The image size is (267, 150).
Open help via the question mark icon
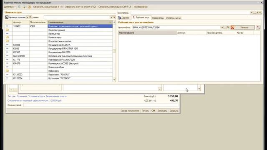[29, 7]
